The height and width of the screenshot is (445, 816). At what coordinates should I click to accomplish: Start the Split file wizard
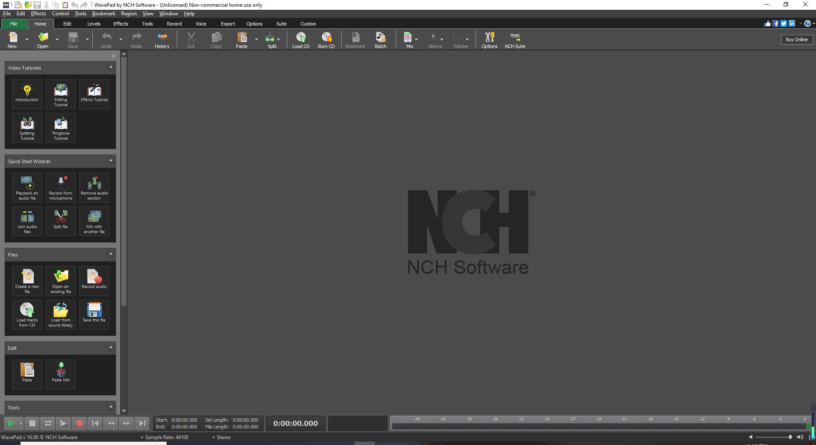point(61,221)
